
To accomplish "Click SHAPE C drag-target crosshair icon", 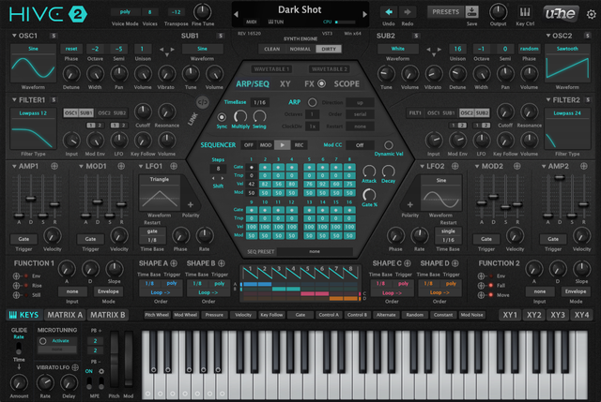I will 408,263.
